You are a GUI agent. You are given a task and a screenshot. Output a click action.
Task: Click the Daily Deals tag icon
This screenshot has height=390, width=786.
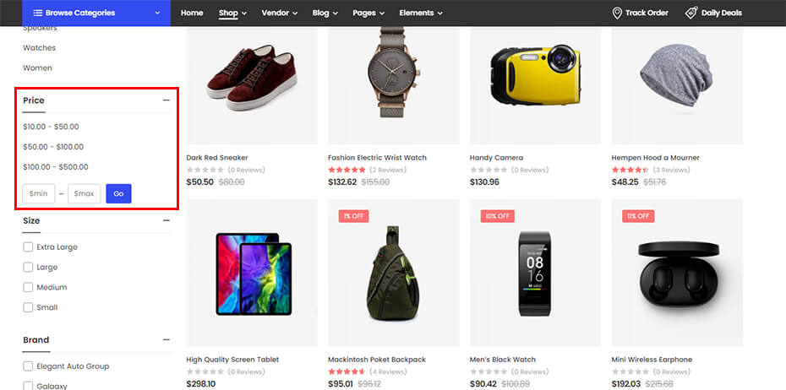coord(690,13)
